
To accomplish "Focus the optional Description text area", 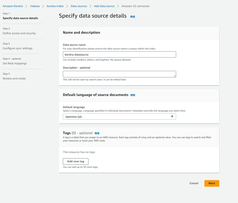I will click(119, 74).
